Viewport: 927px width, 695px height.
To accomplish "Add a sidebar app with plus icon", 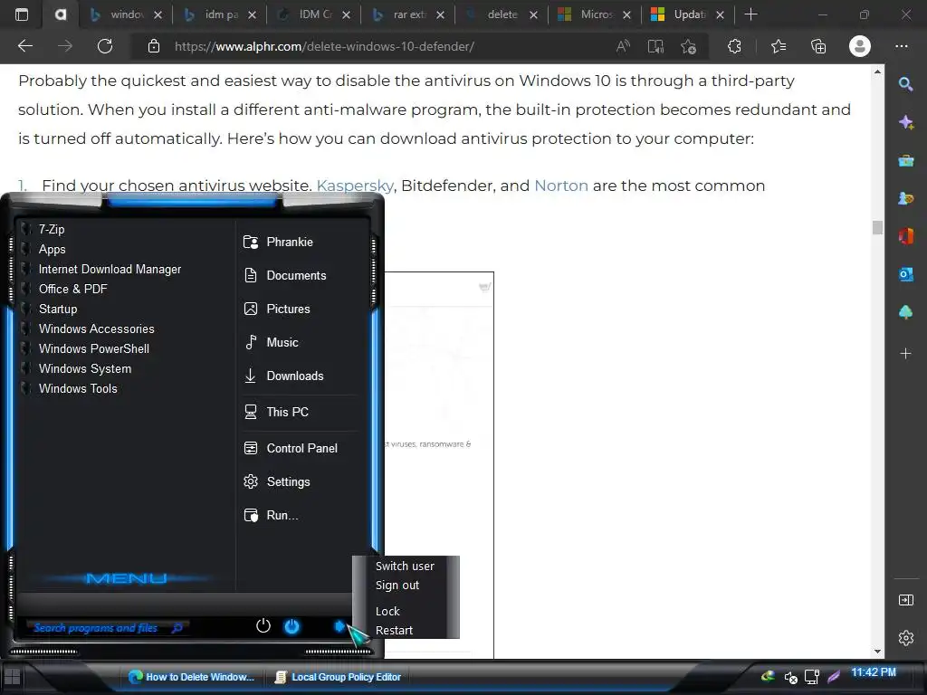I will click(x=905, y=354).
